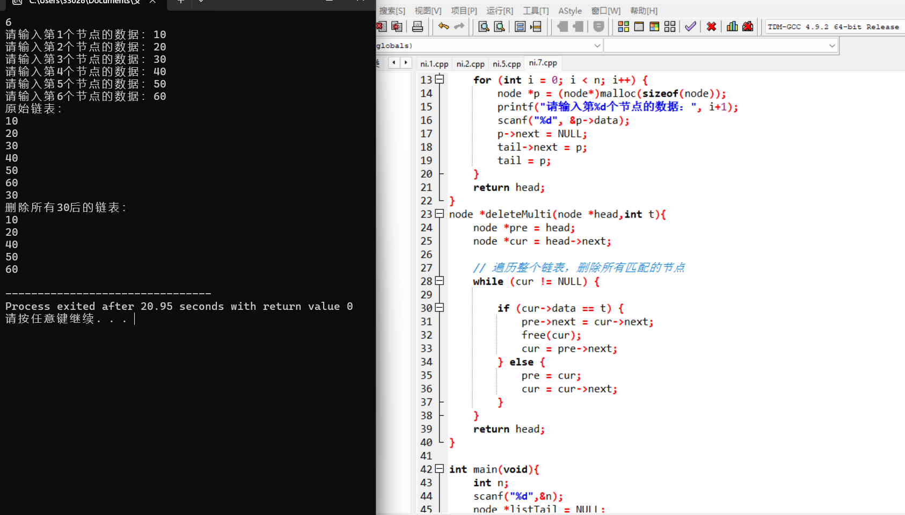Collapse the main function at line 42
Screen dimensions: 905x515
click(440, 469)
